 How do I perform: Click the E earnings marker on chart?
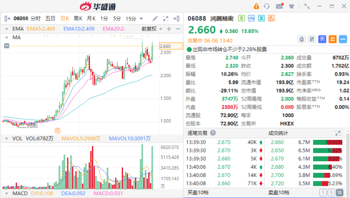coord(57,131)
